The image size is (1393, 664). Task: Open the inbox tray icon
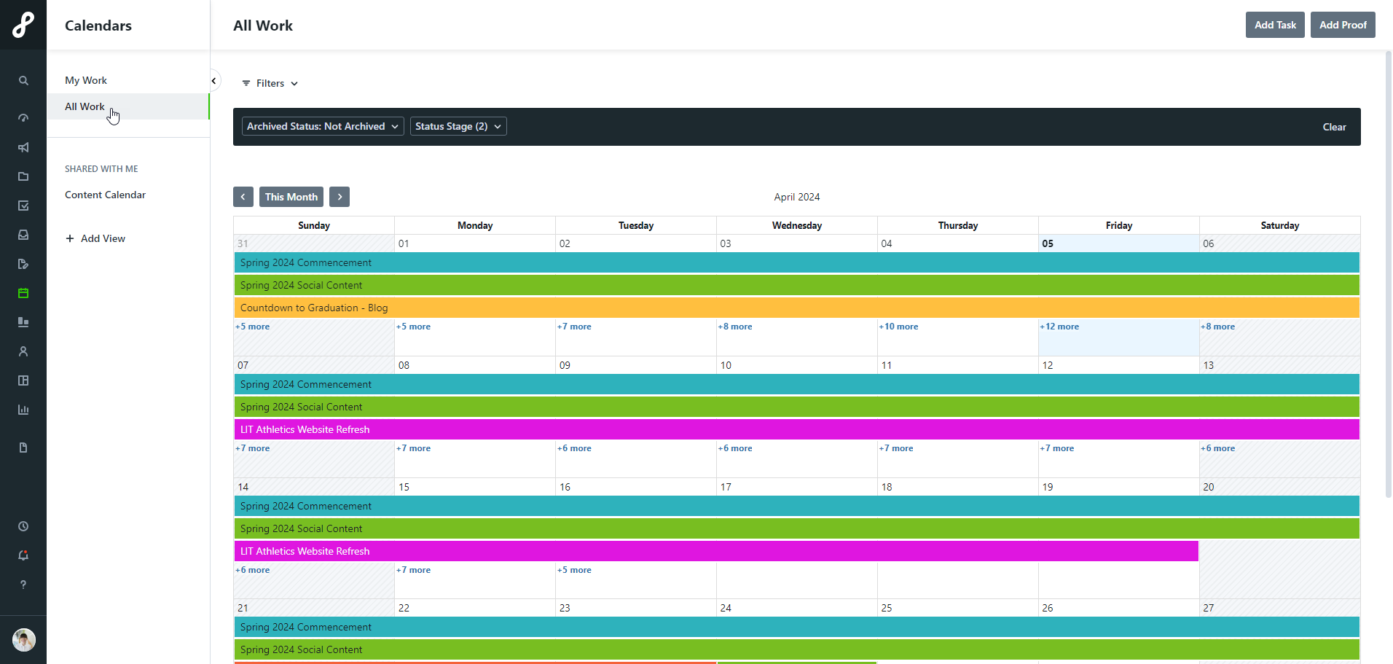(23, 235)
